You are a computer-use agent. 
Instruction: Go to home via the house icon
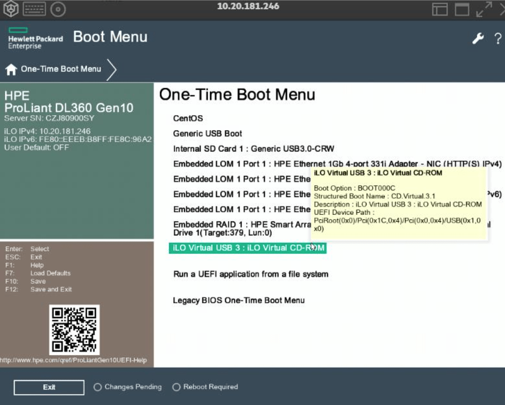pyautogui.click(x=11, y=69)
